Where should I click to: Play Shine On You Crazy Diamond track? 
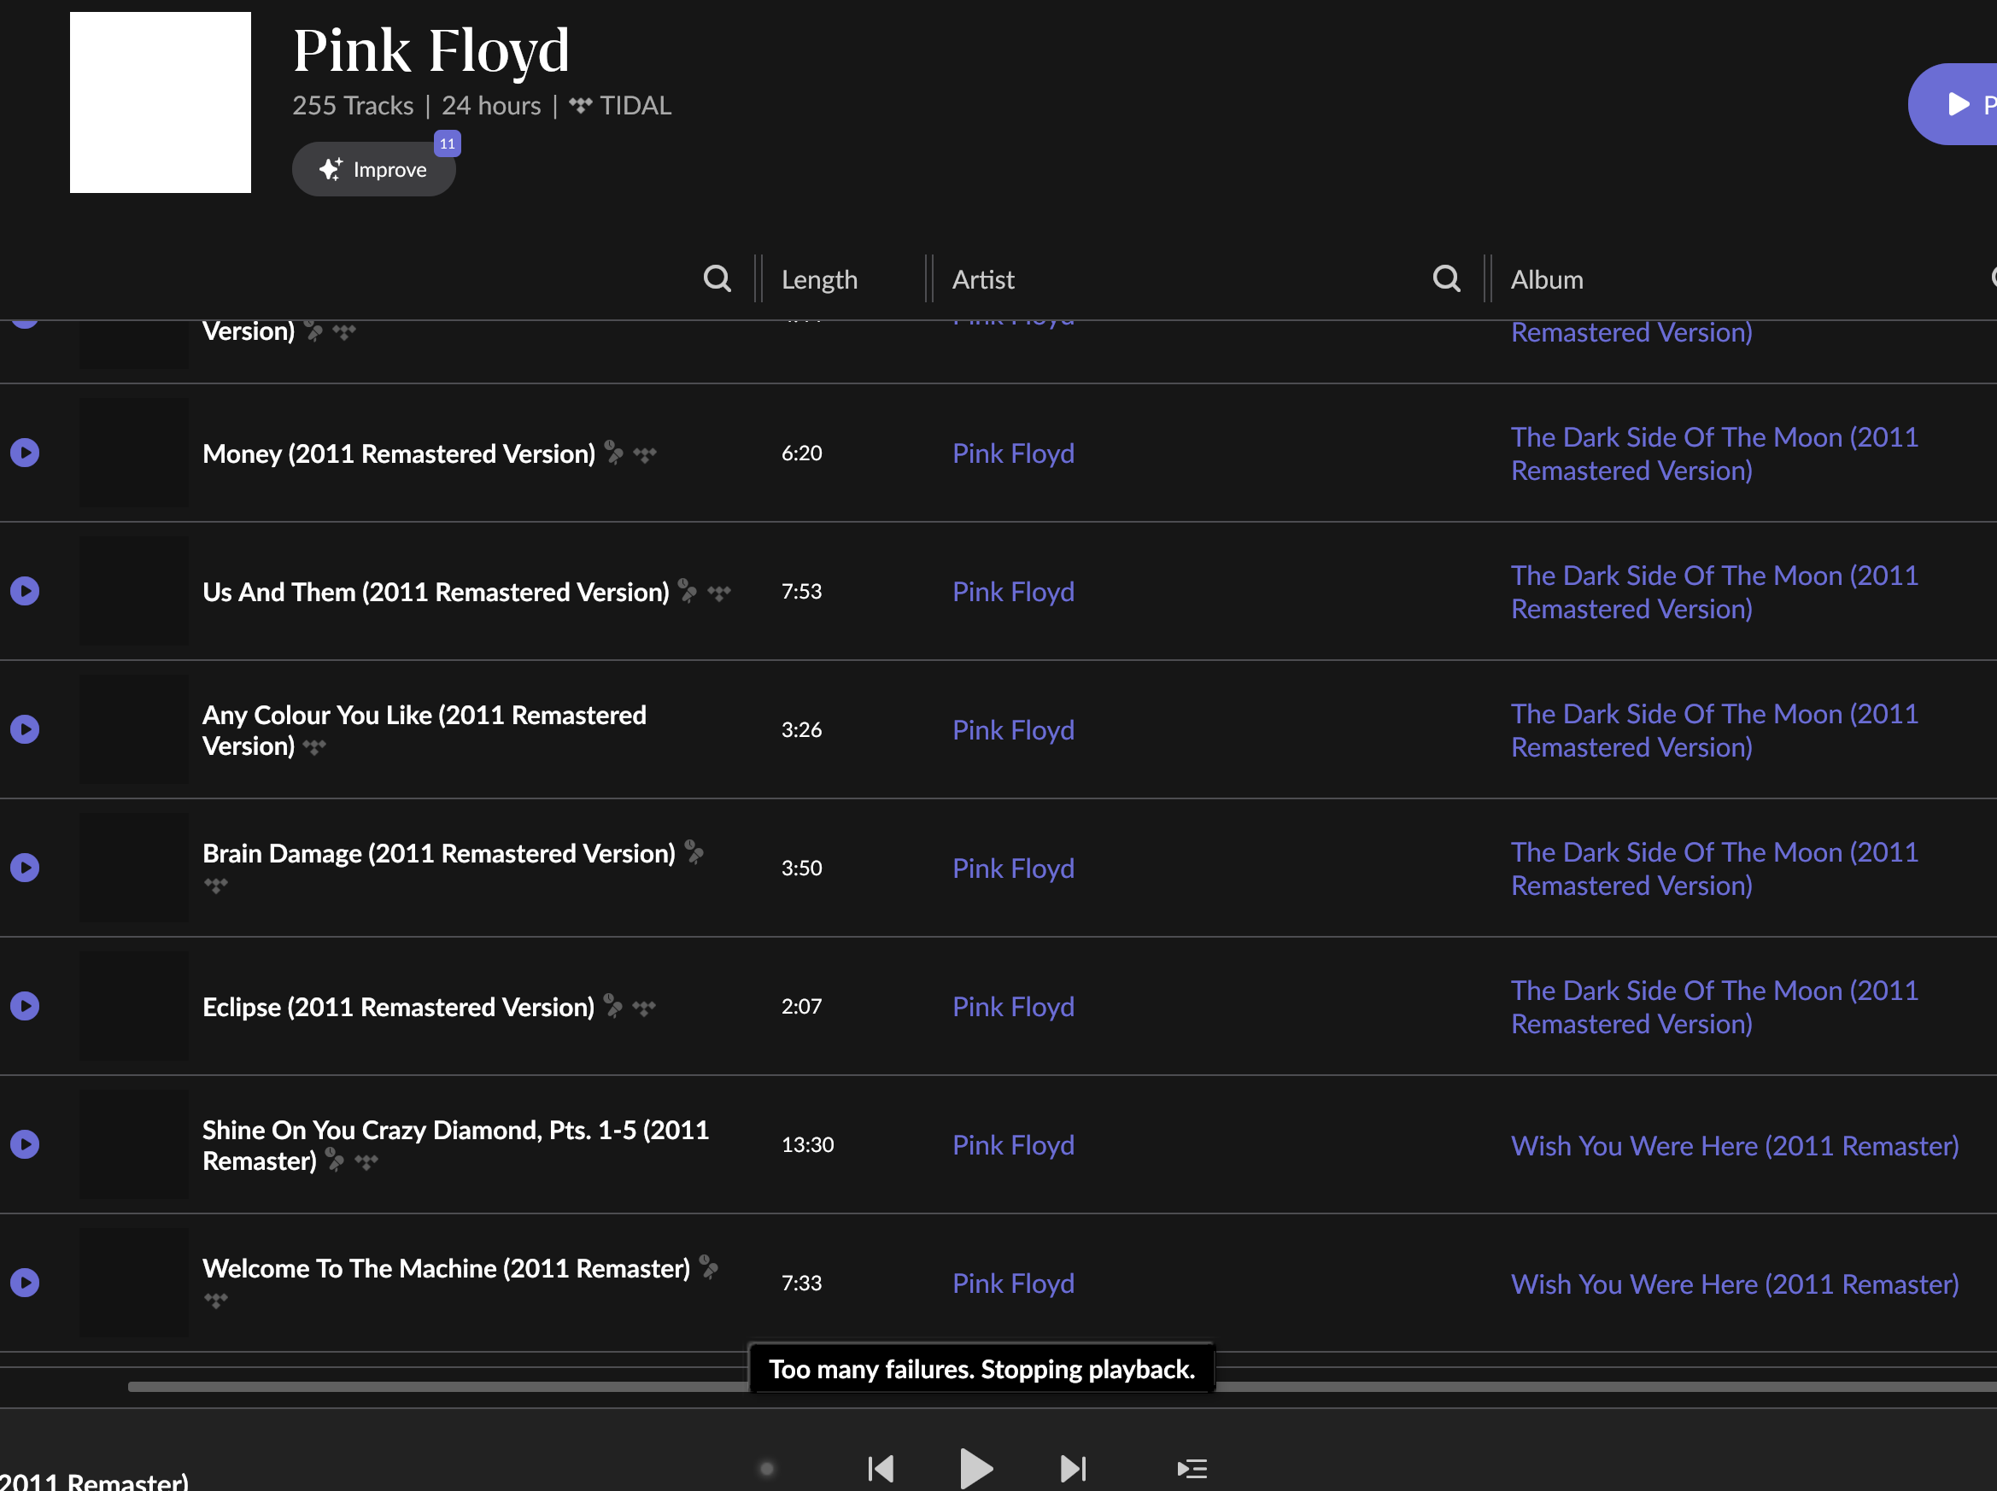coord(26,1144)
